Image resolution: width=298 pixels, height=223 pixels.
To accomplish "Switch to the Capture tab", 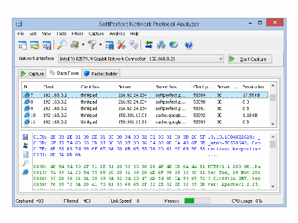I will [32, 73].
